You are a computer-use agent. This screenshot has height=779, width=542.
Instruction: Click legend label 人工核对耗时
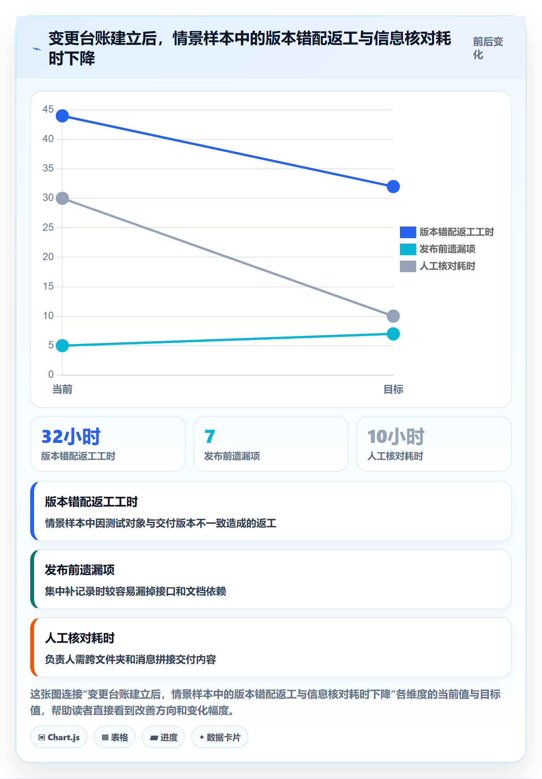(447, 266)
